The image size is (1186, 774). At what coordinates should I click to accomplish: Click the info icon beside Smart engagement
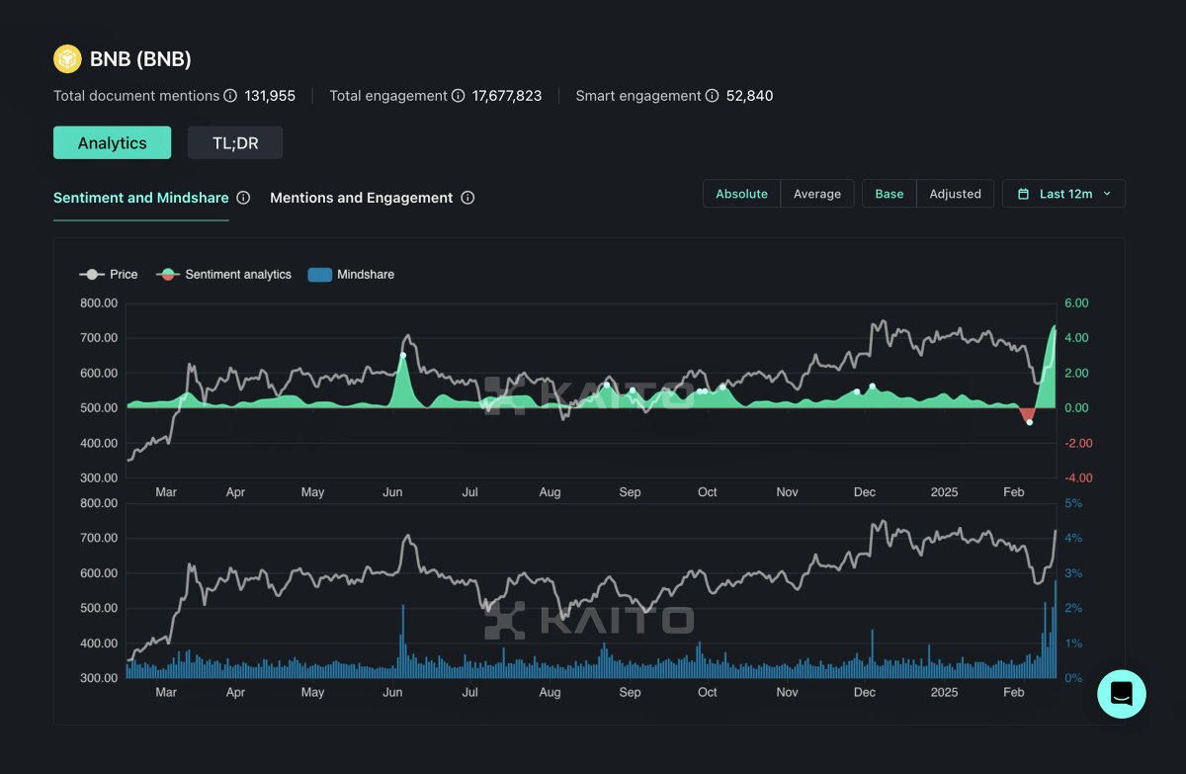[x=714, y=96]
